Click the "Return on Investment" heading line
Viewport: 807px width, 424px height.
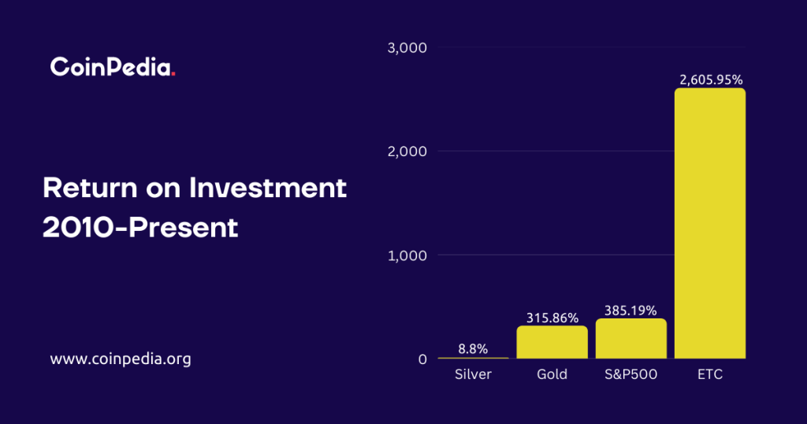(x=195, y=188)
